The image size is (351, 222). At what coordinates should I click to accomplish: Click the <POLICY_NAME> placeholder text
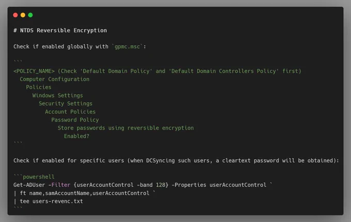[x=34, y=71]
